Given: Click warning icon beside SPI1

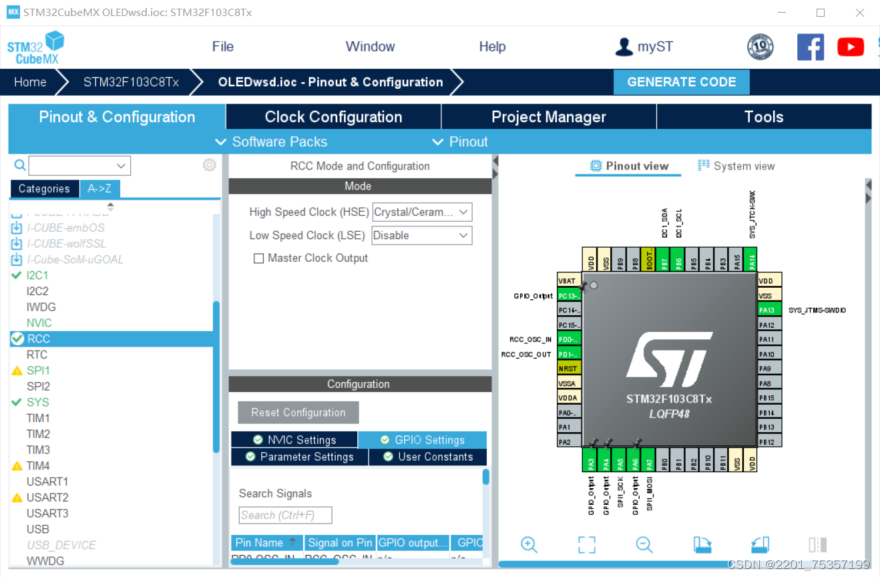Looking at the screenshot, I should click(17, 371).
